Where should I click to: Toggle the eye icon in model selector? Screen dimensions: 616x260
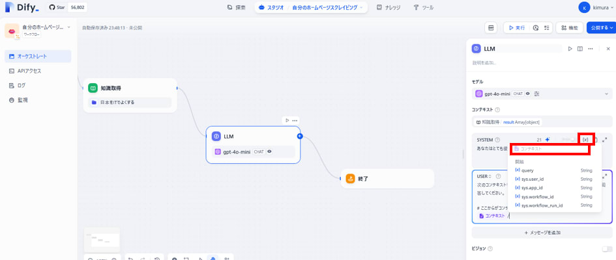(x=527, y=94)
